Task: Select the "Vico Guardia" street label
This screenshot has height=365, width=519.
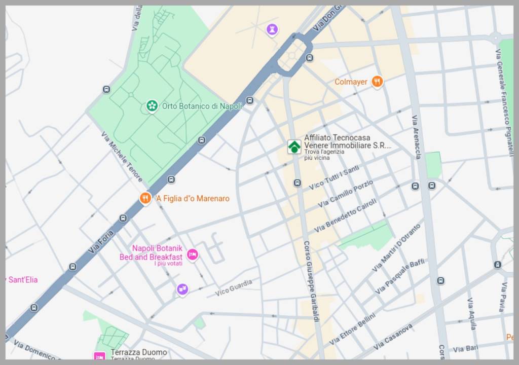Action: (234, 288)
